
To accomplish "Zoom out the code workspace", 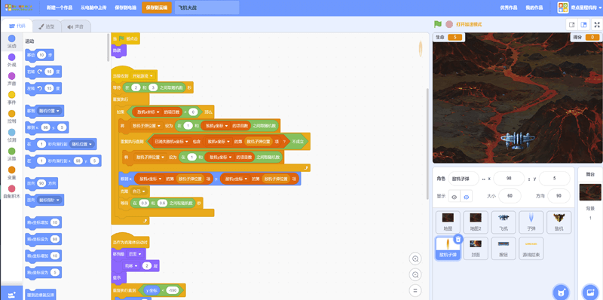I will [x=415, y=274].
